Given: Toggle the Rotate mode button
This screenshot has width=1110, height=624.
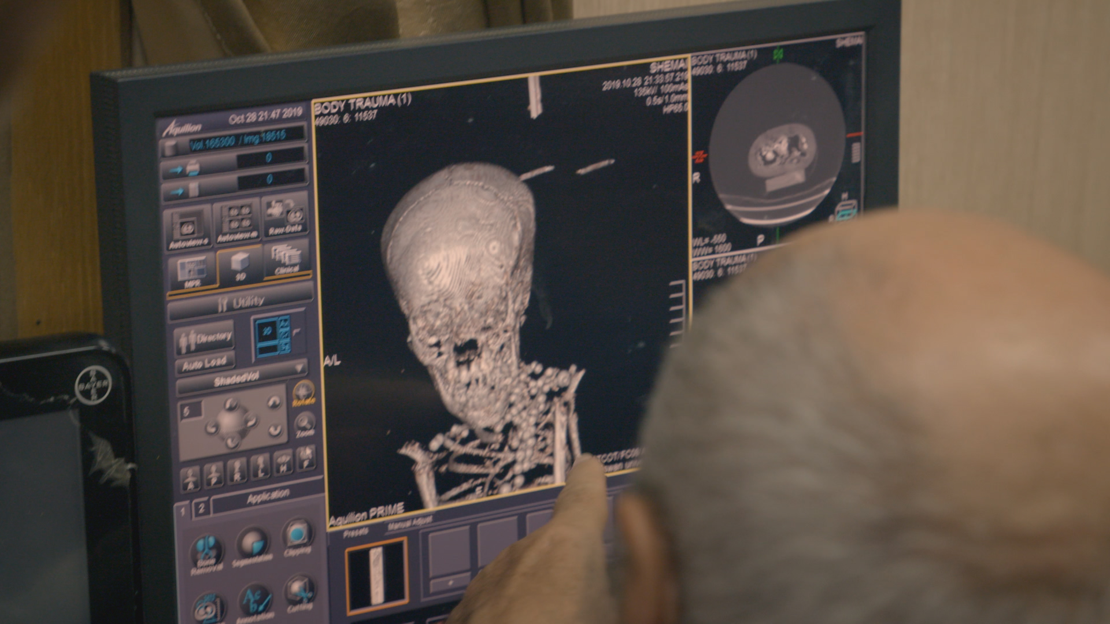Looking at the screenshot, I should coord(304,393).
